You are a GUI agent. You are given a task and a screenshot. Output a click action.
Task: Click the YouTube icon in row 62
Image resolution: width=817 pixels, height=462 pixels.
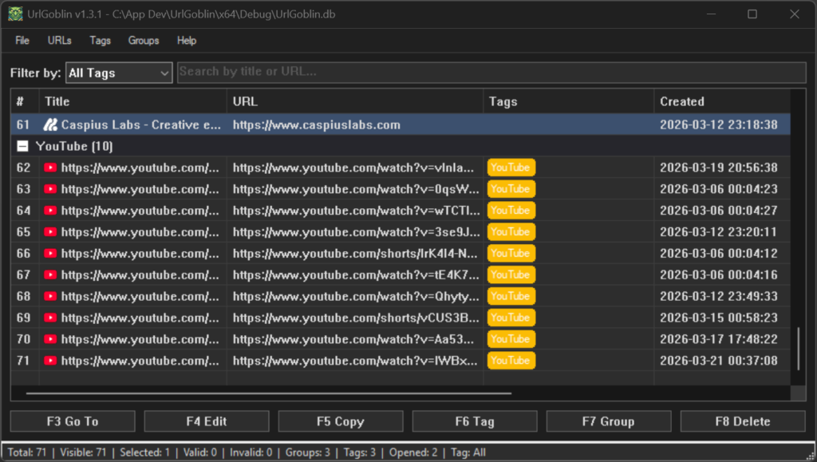pos(51,168)
